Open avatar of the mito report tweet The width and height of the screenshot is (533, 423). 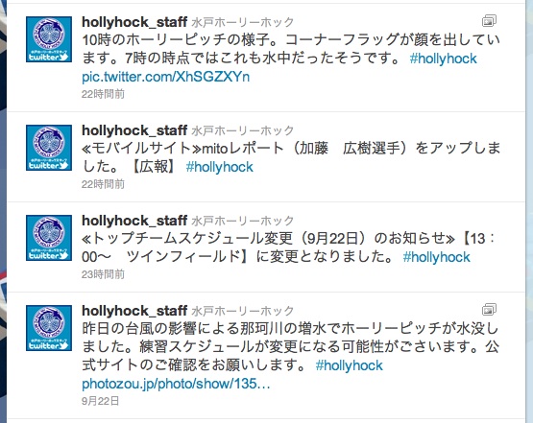click(x=49, y=148)
